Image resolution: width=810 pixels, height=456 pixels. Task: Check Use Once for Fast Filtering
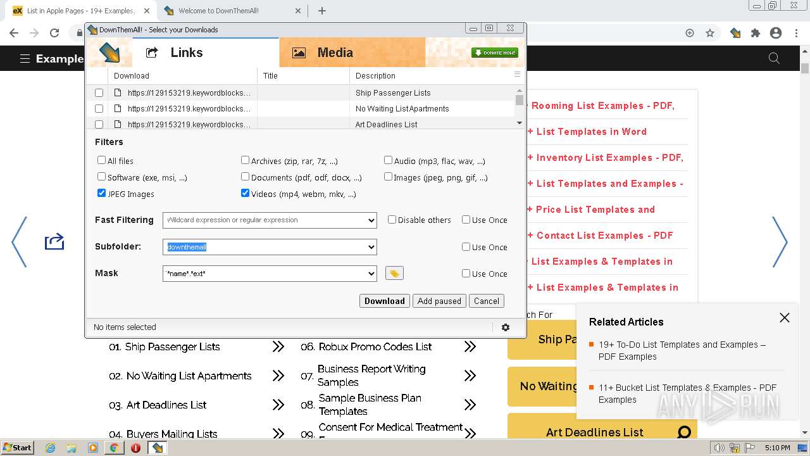pos(466,219)
